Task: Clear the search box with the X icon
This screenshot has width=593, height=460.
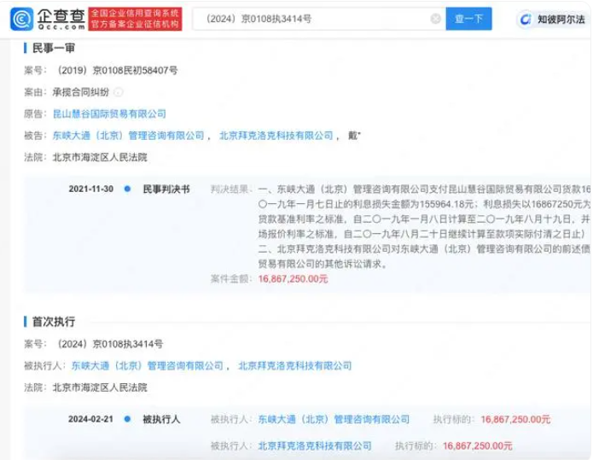Action: point(436,19)
